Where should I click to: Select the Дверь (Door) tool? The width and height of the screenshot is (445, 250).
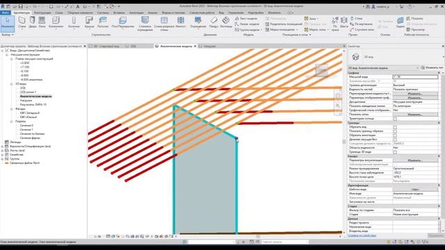click(x=33, y=22)
